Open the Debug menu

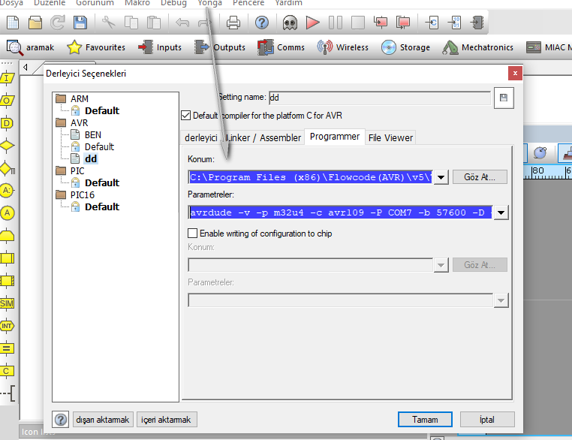coord(173,3)
